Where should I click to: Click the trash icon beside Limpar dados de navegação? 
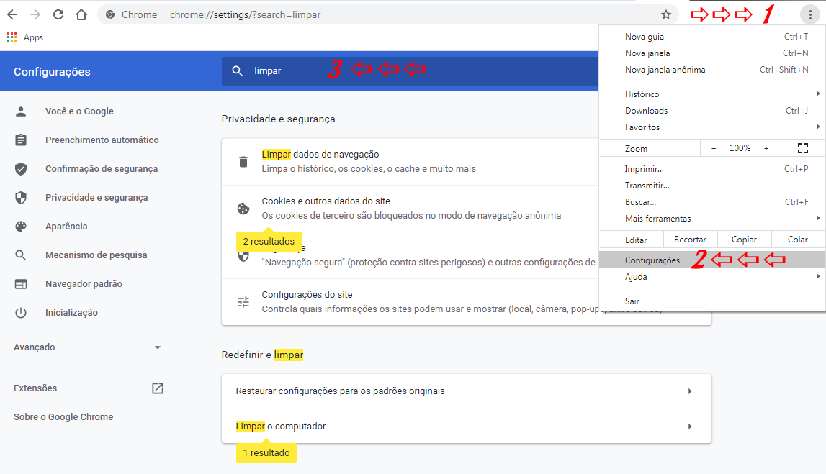(243, 162)
